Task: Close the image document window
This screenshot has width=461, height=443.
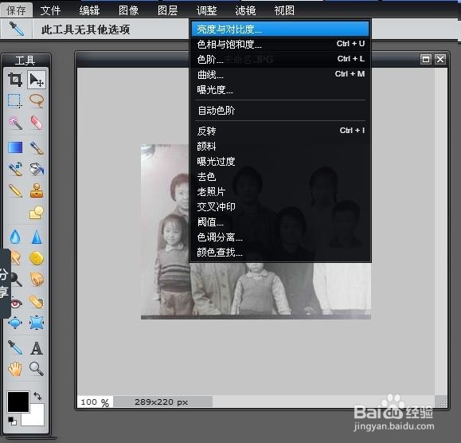Action: pos(440,60)
